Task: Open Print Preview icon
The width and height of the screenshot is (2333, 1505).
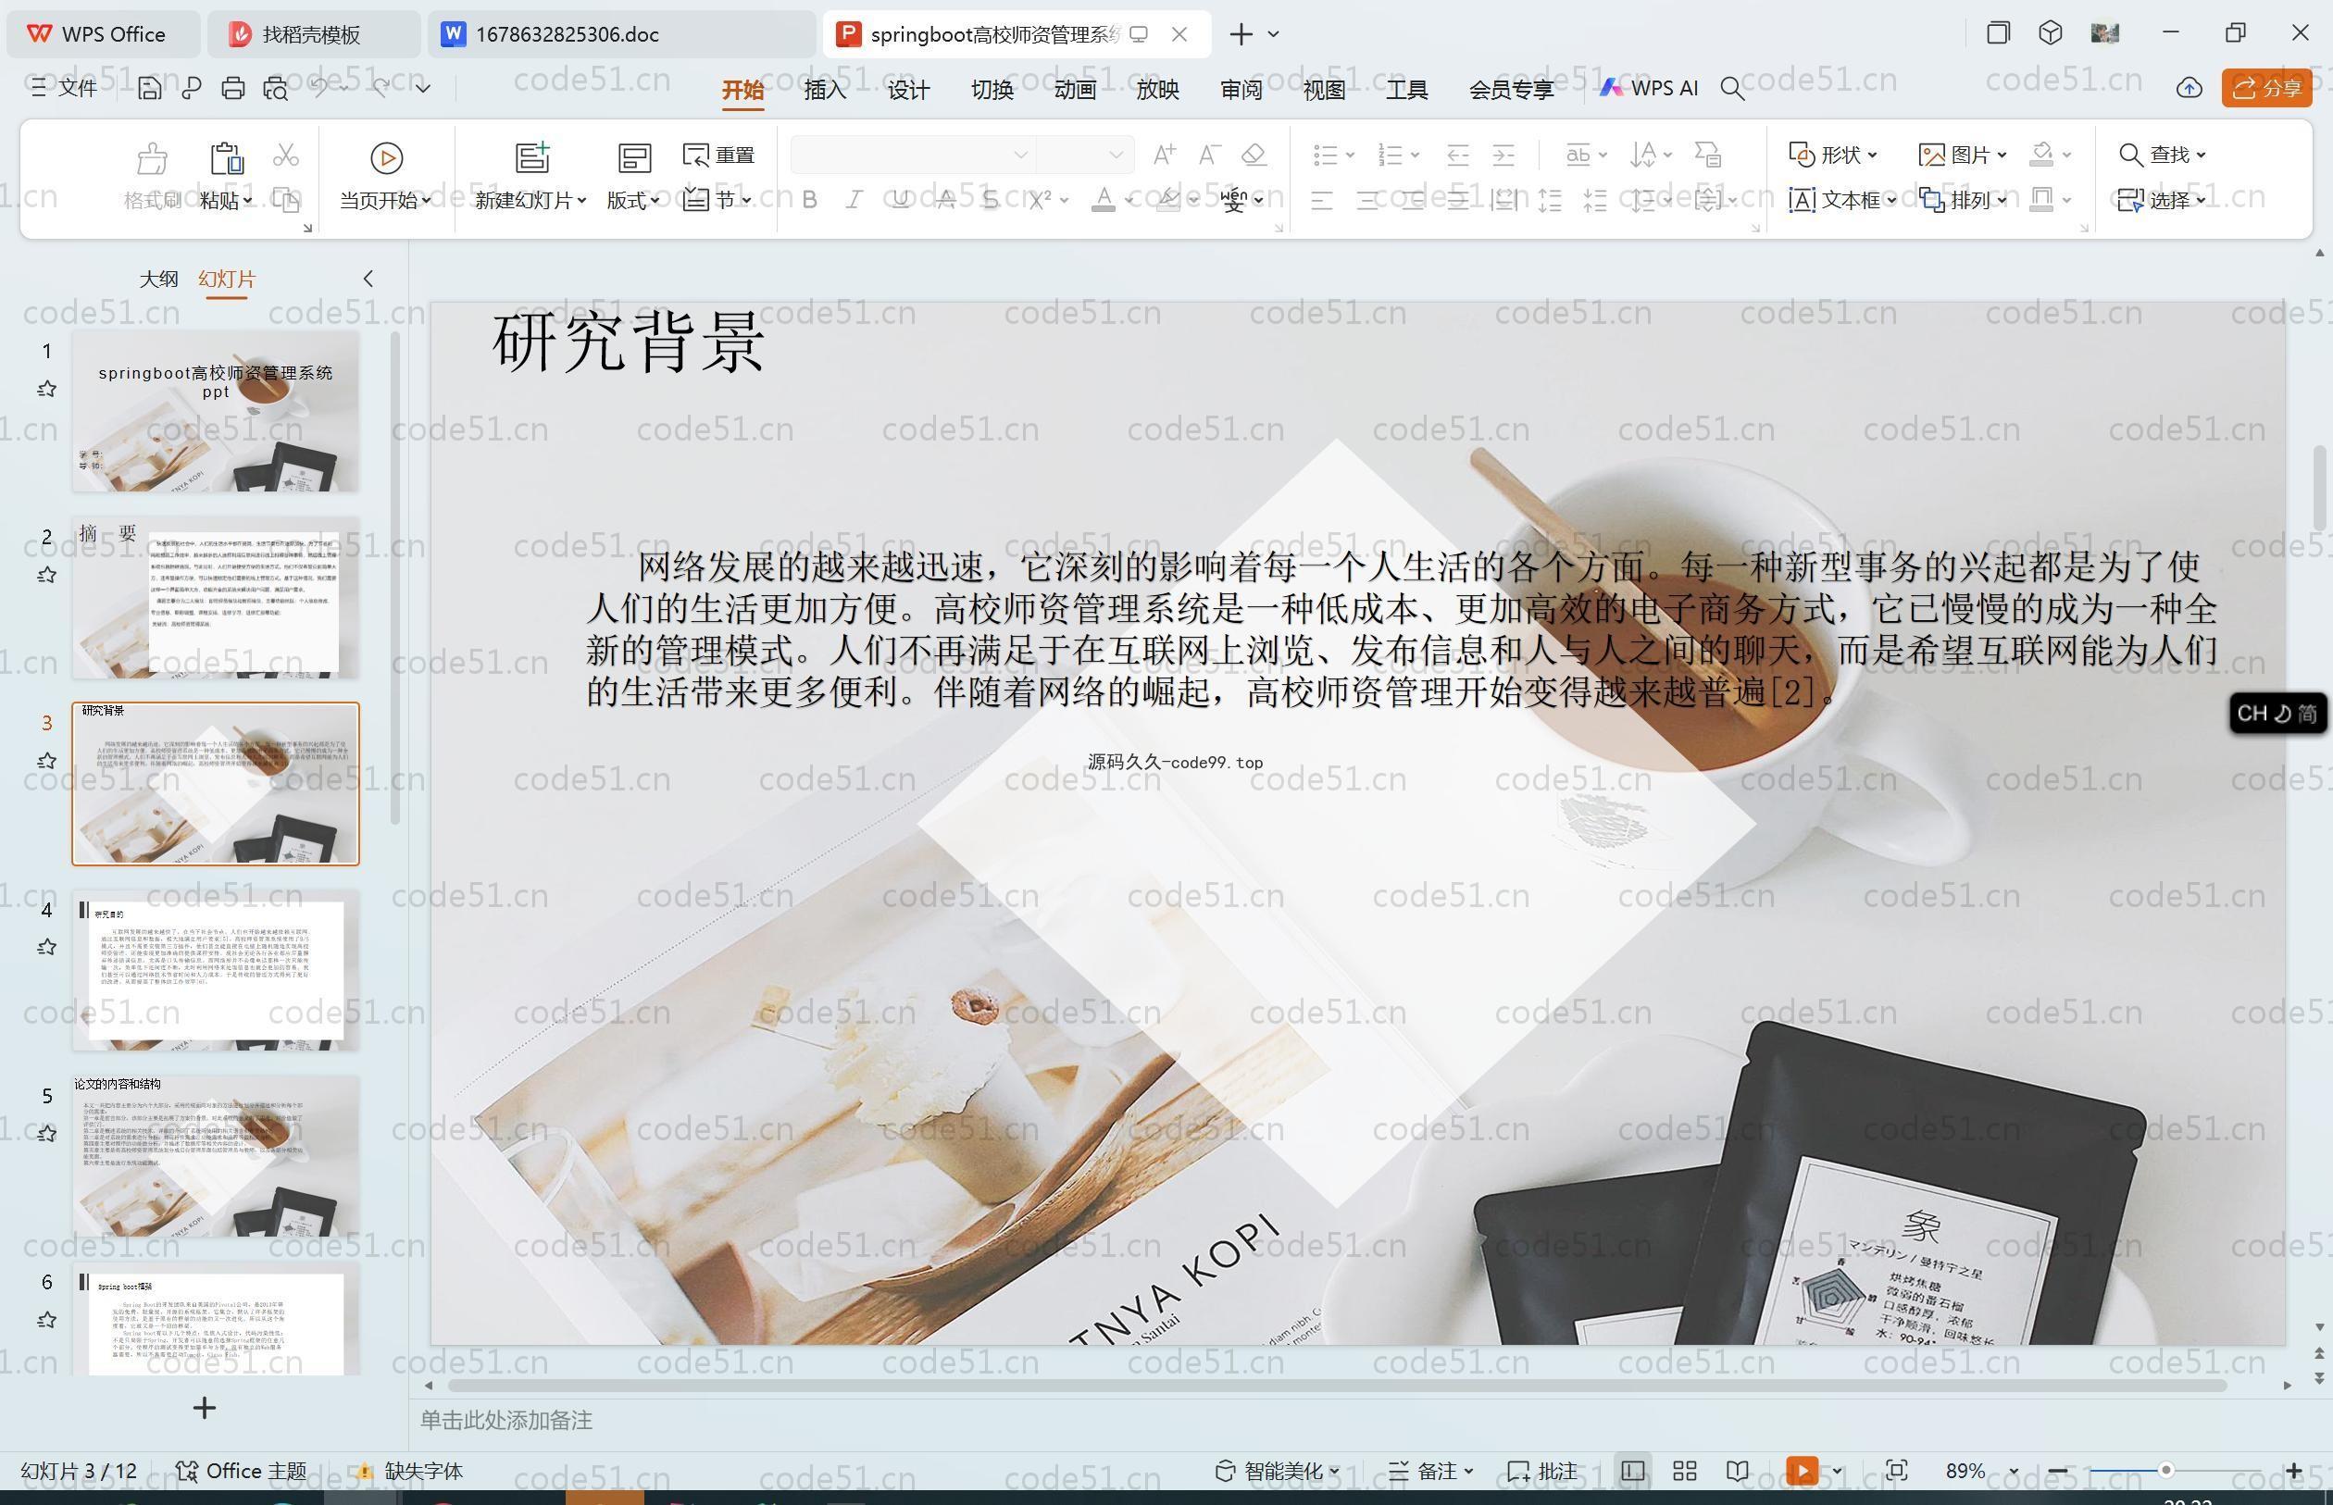Action: [x=276, y=88]
